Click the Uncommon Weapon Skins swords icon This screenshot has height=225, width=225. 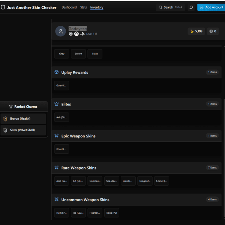(57, 199)
